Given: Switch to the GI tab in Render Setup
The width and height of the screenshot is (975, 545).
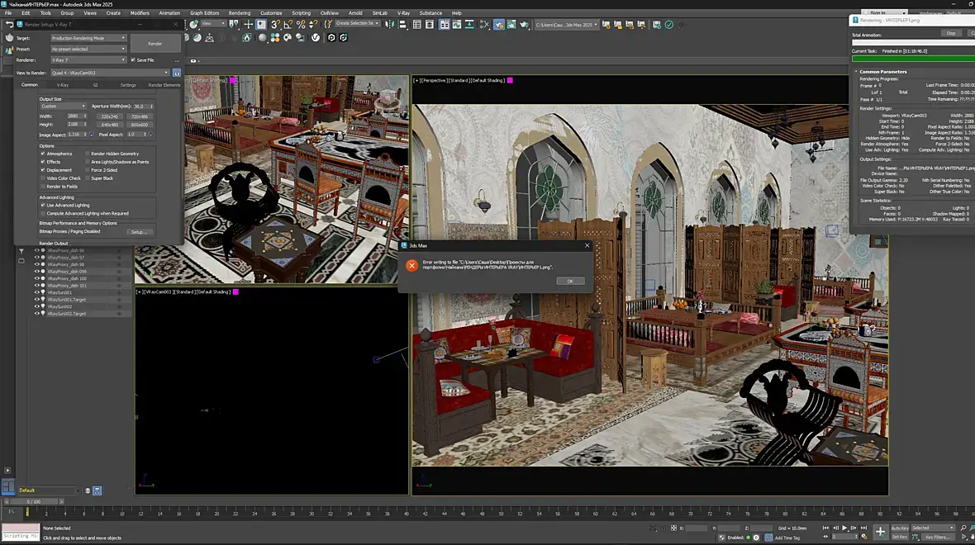Looking at the screenshot, I should pos(95,85).
